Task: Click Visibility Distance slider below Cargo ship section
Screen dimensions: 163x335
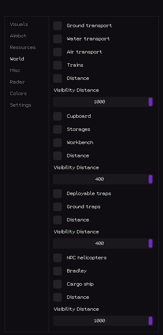Action: (103, 321)
